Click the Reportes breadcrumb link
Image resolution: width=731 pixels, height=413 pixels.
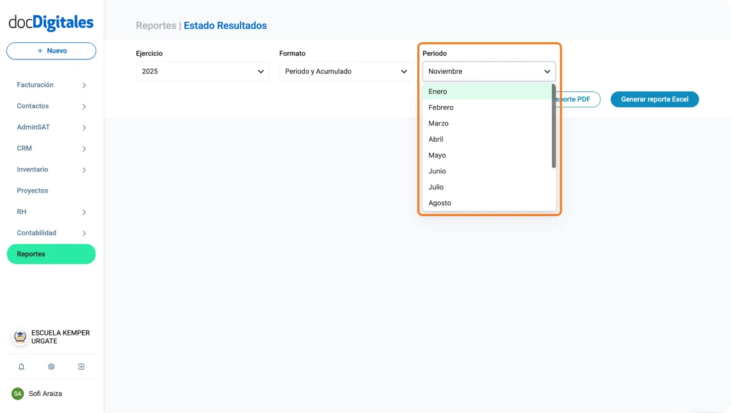click(156, 26)
